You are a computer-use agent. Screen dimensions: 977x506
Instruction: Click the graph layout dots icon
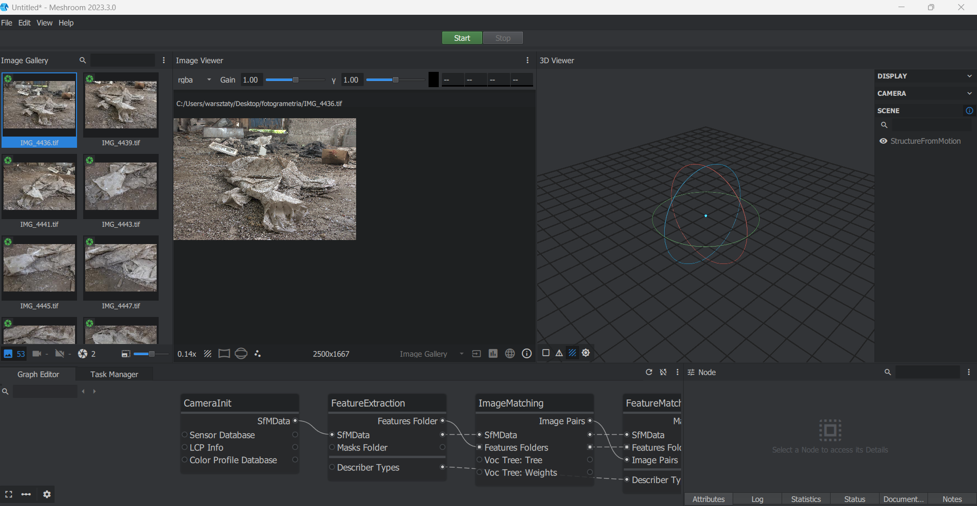coord(26,494)
